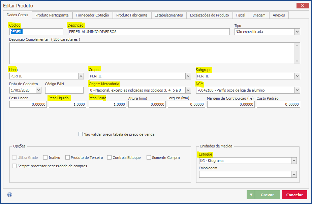Toggle the Controla Estoque checkbox

110,158
